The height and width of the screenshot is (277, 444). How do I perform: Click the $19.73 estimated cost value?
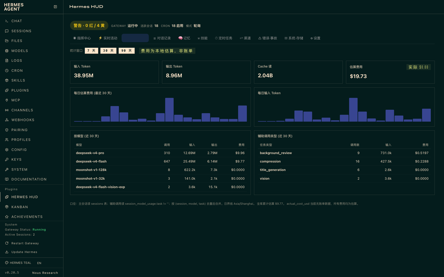[x=358, y=76]
